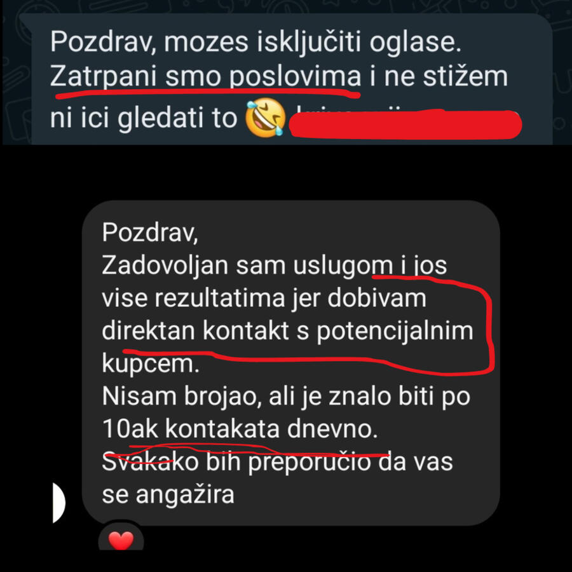Click the closing words 'se angažira'
The image size is (572, 572).
coord(168,495)
